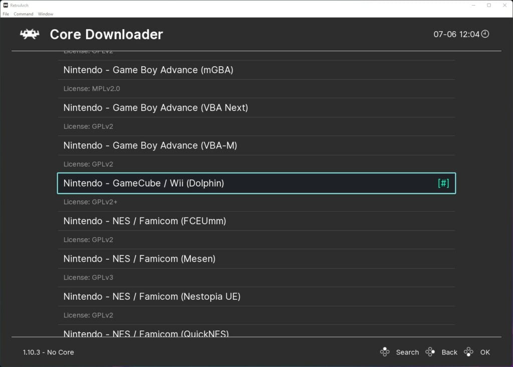Click the [#] installed marker on Dolphin

coord(443,183)
